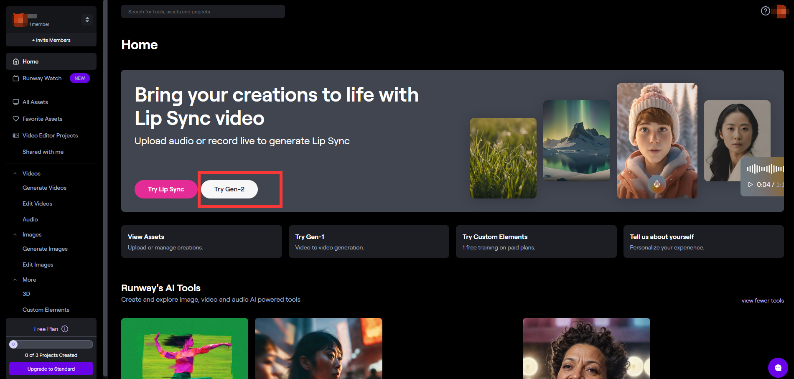This screenshot has height=379, width=794.
Task: Click the Runway Watch TV icon
Action: pos(16,78)
